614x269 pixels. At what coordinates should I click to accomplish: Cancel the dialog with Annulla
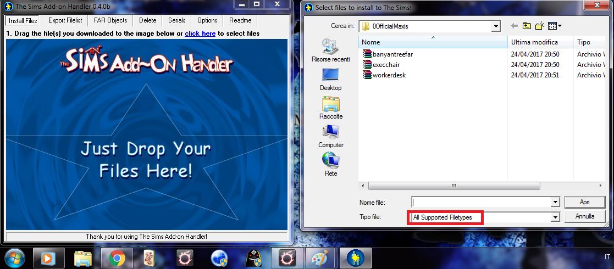[585, 216]
